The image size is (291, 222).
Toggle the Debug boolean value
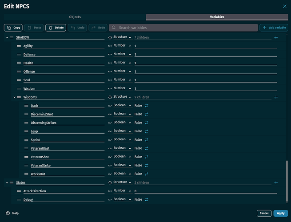[x=147, y=199]
